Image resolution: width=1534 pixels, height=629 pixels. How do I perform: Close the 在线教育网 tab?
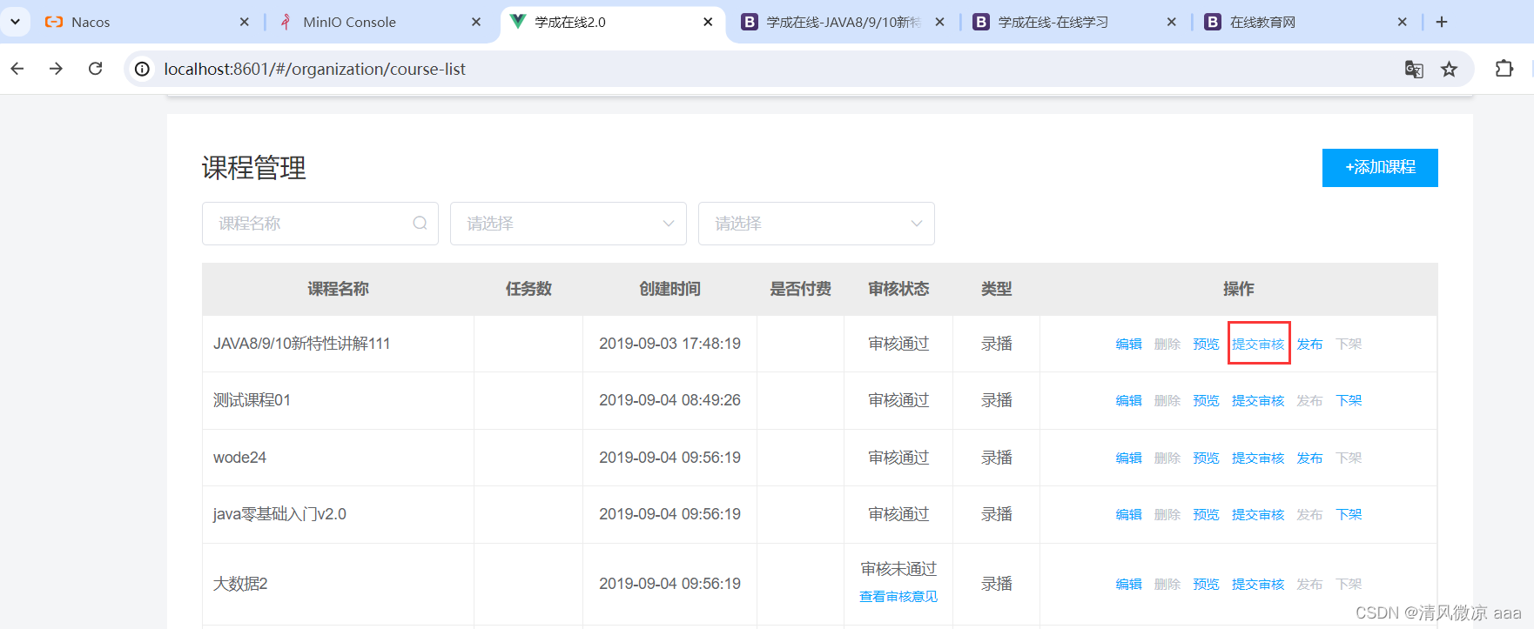tap(1402, 22)
